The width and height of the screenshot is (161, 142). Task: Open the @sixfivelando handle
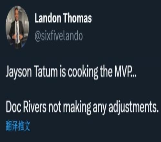coord(59,36)
